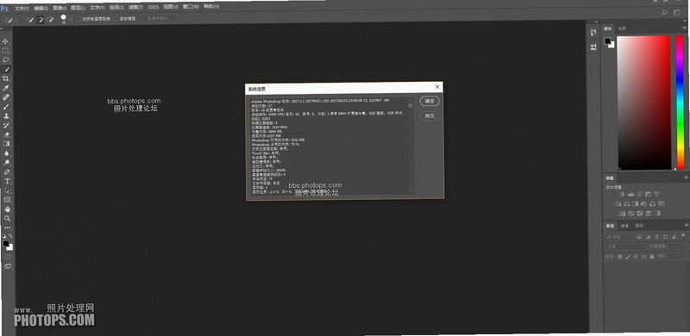
Task: Select the Hand tool
Action: (8, 208)
